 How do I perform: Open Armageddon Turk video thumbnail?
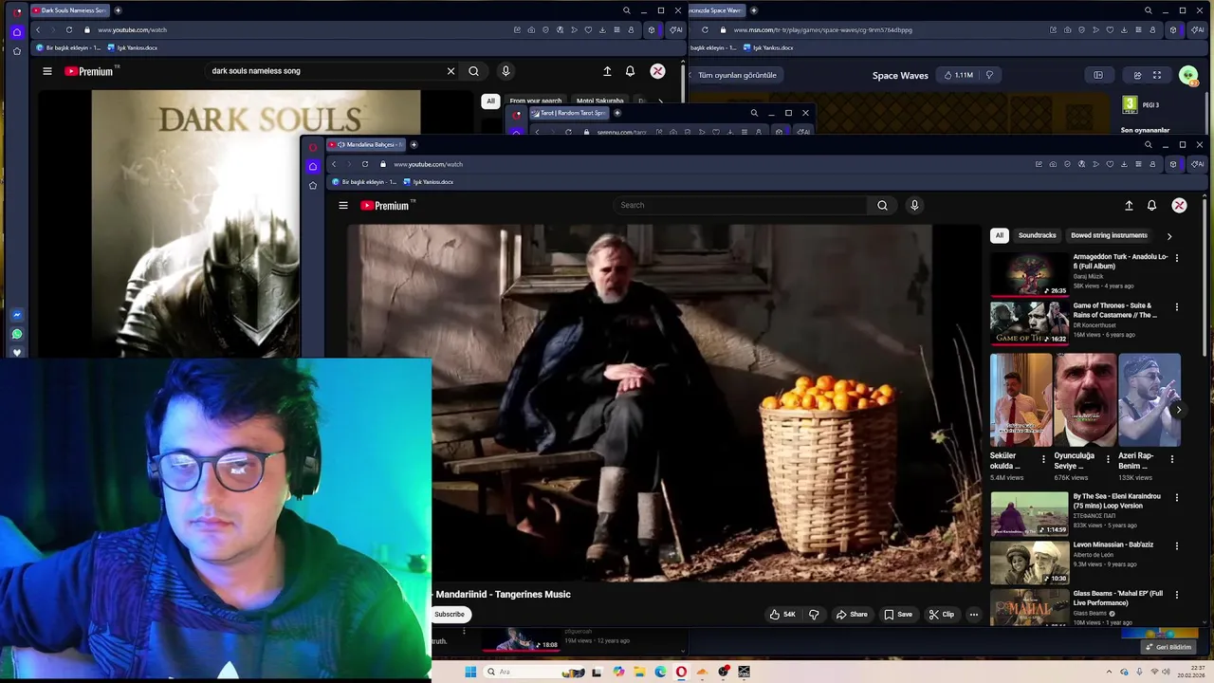click(1029, 274)
